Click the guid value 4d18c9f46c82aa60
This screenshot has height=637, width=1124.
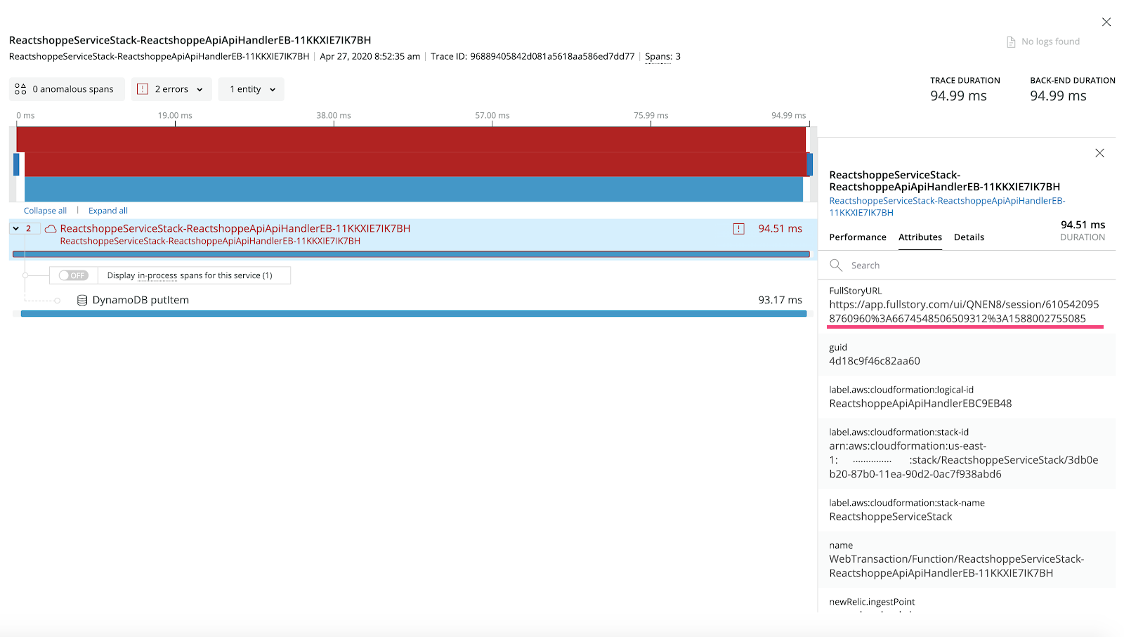pyautogui.click(x=875, y=361)
